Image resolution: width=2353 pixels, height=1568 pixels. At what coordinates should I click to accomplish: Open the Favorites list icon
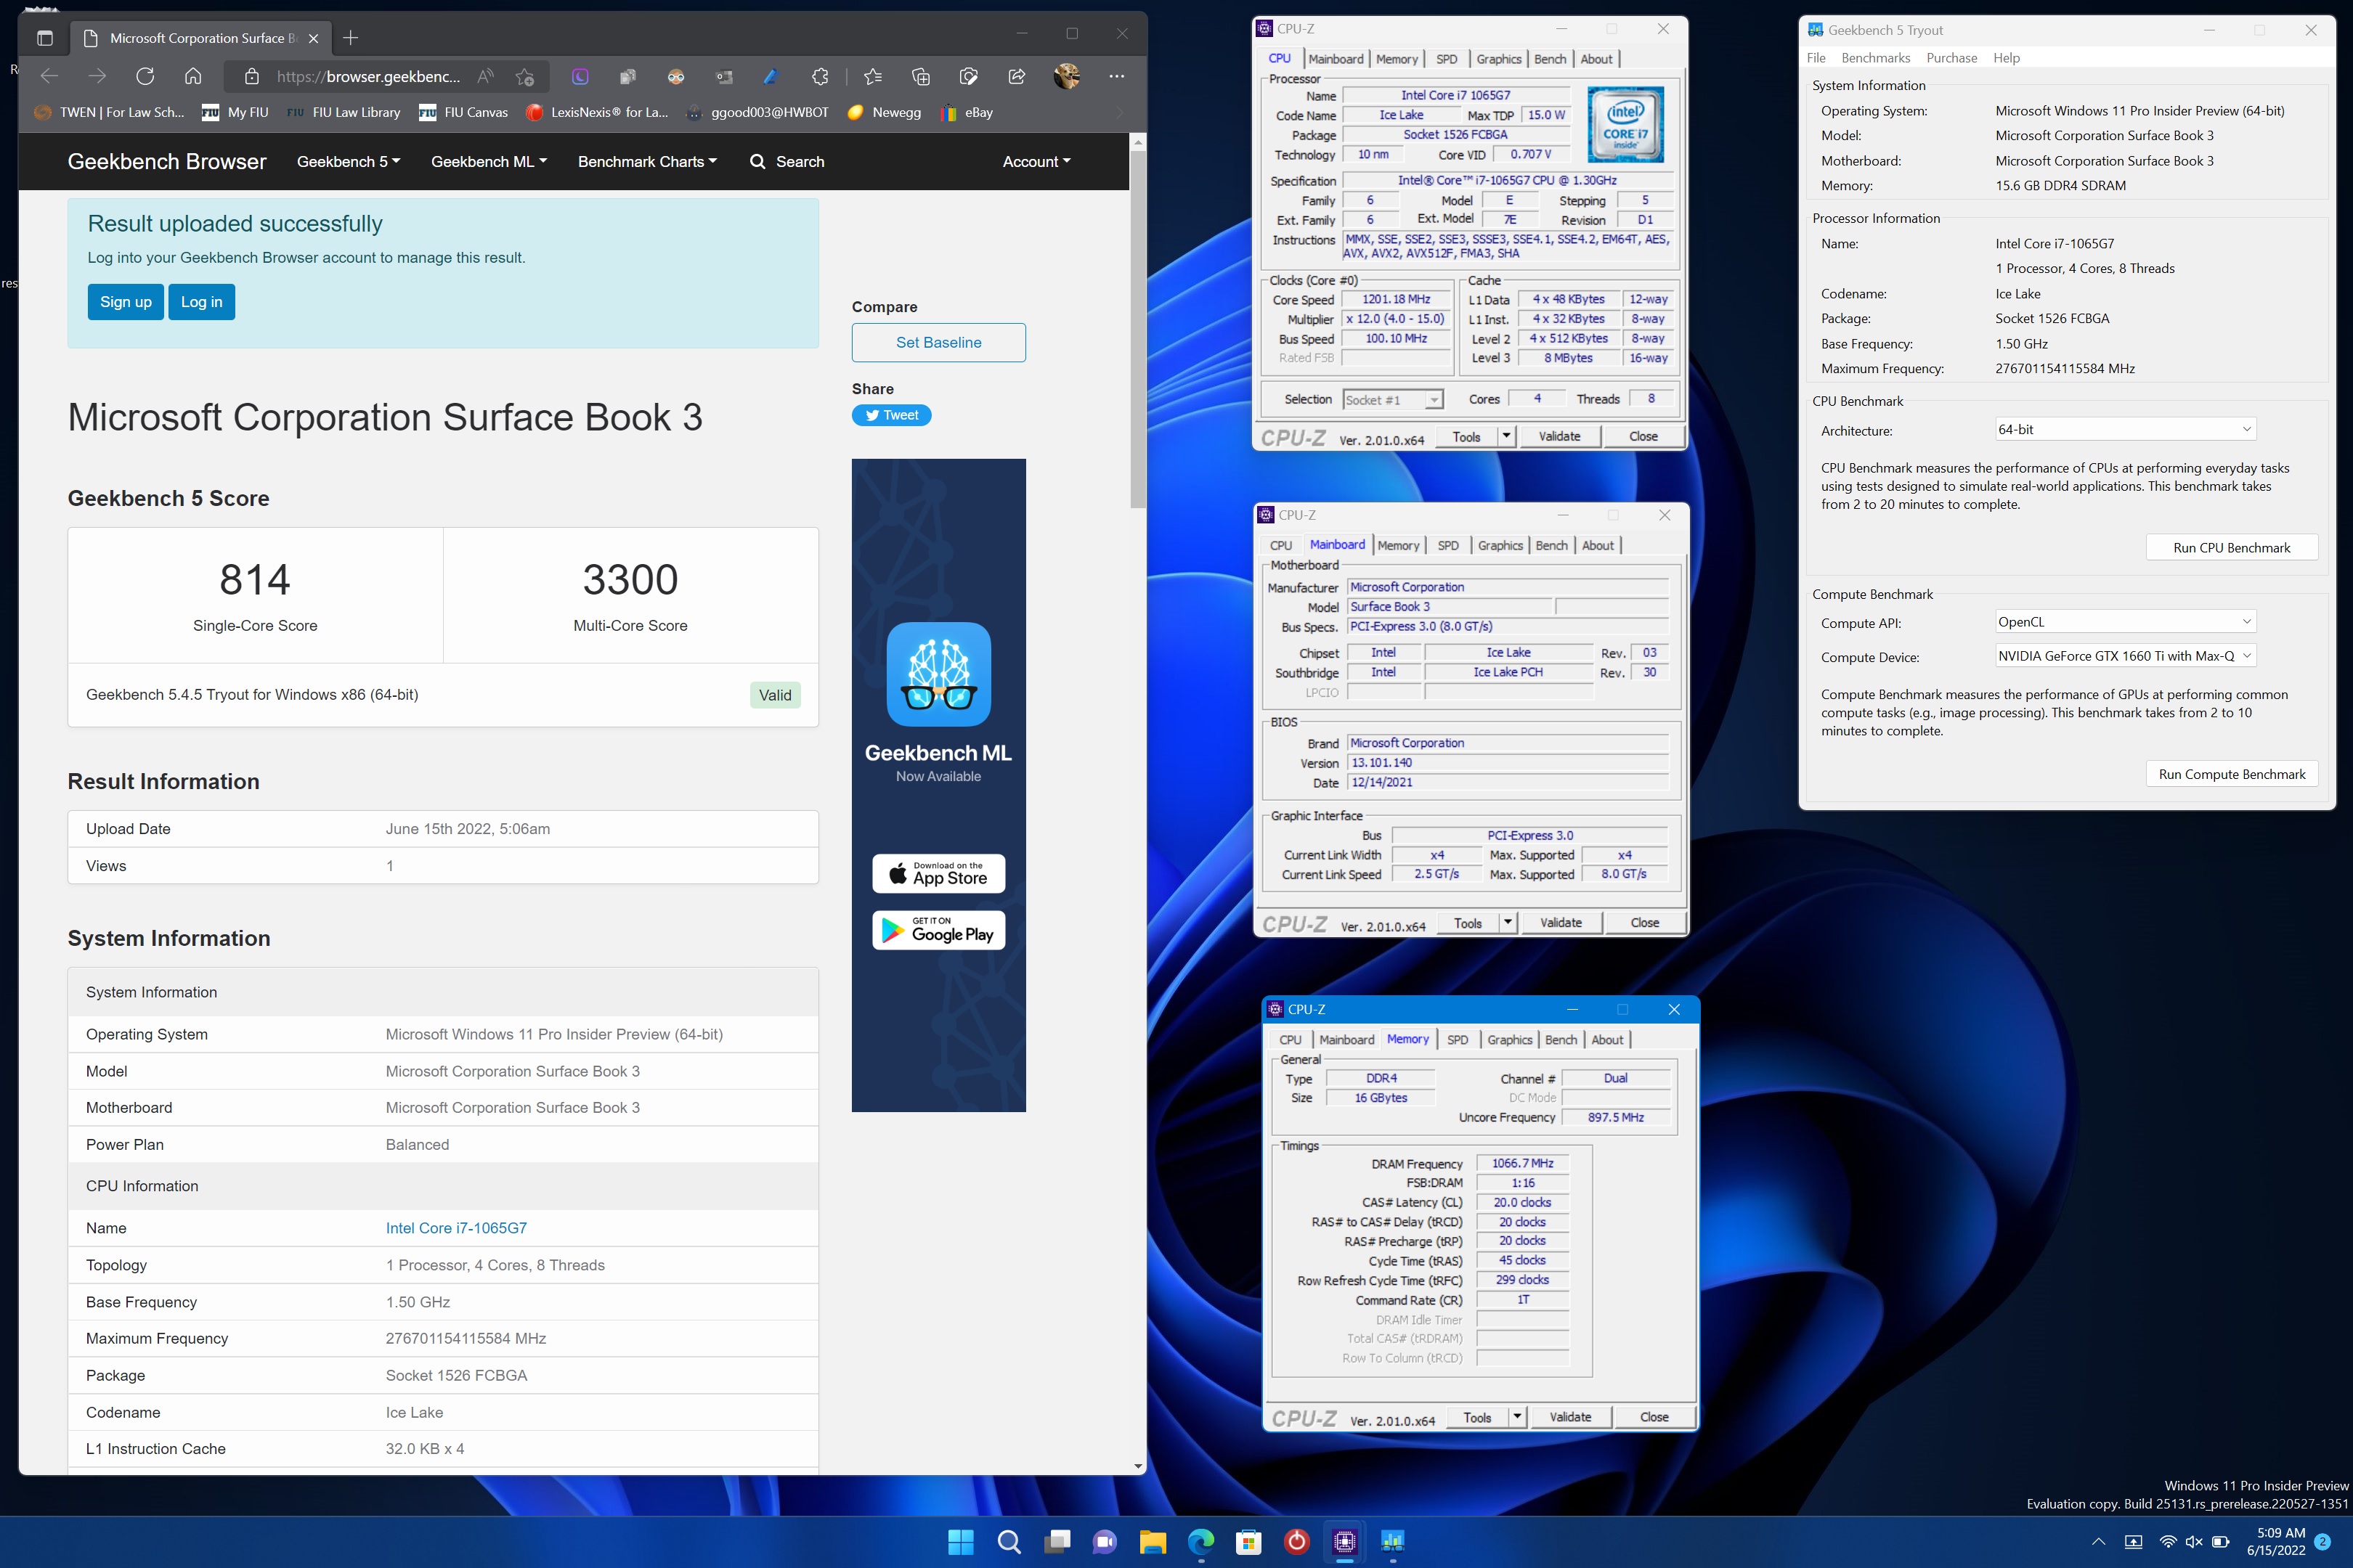[x=872, y=76]
